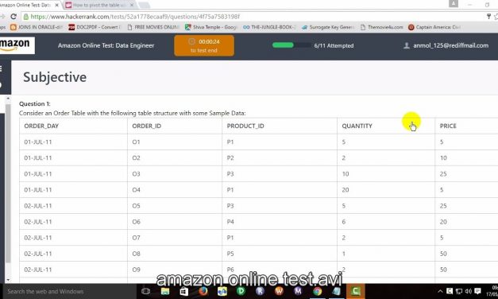Reload the page with the refresh icon
498x299 pixels.
(14, 16)
